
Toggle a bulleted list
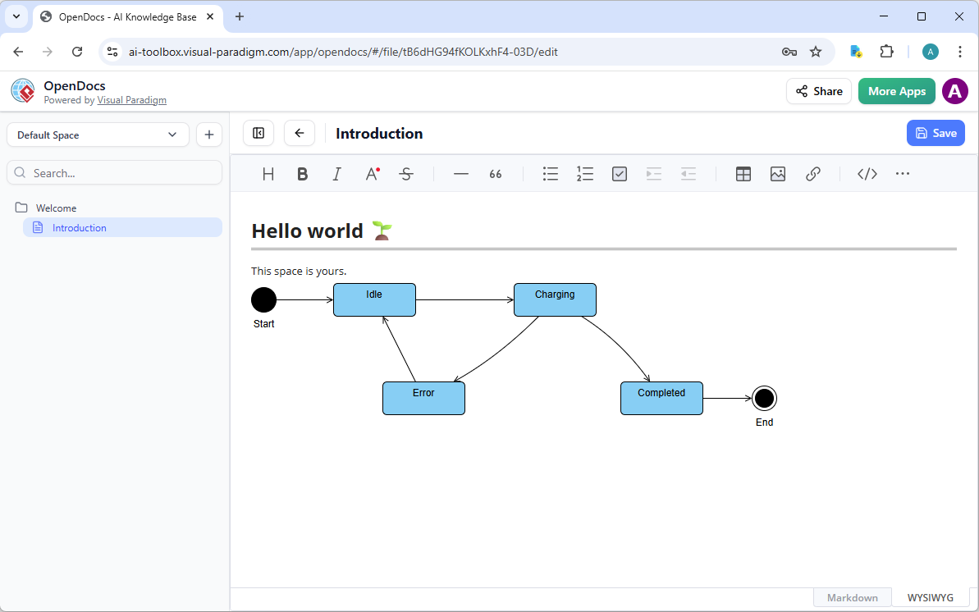550,173
